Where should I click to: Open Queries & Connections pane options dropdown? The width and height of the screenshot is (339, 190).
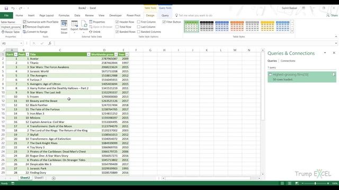click(325, 53)
